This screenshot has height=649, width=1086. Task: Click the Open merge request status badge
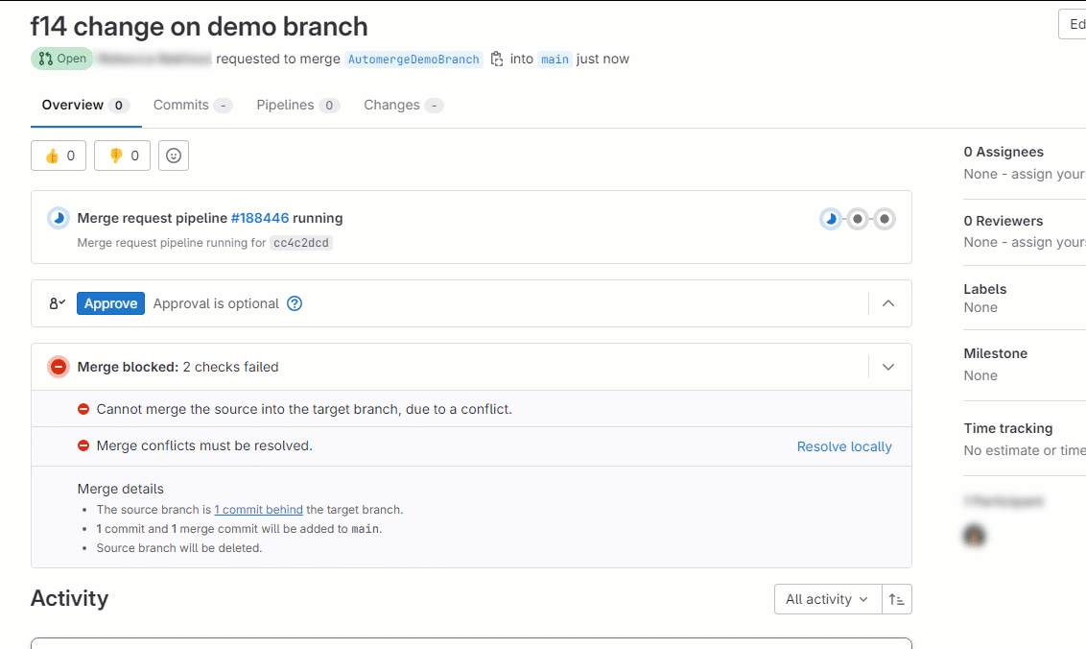(x=61, y=59)
